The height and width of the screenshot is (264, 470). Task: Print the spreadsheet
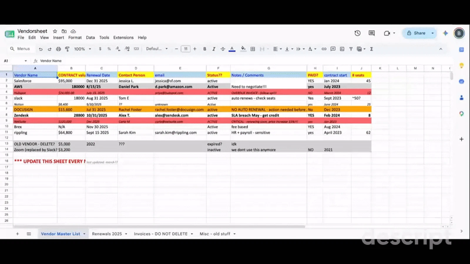click(58, 49)
